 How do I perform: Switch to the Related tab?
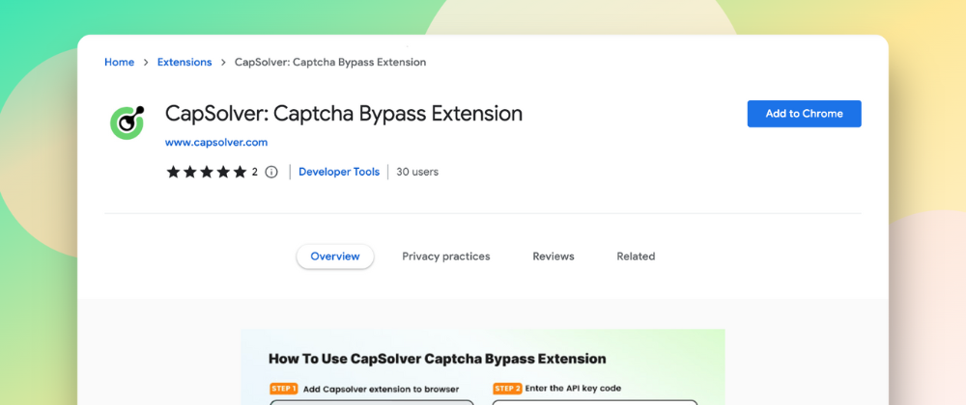pyautogui.click(x=636, y=256)
